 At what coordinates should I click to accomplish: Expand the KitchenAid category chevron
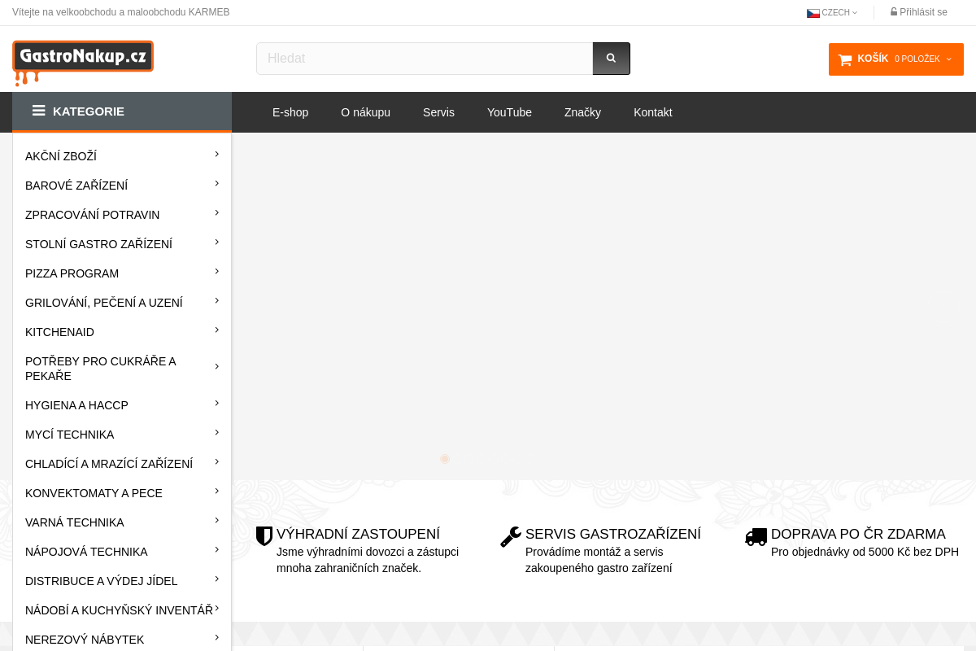217,330
